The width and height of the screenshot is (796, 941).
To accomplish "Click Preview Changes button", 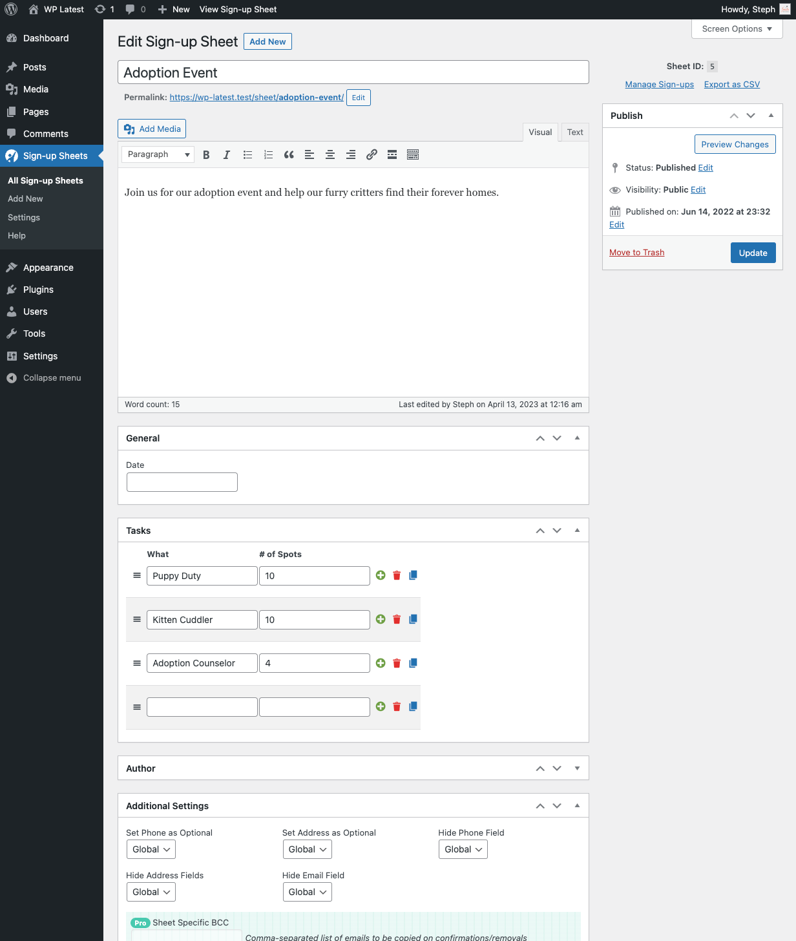I will point(735,144).
